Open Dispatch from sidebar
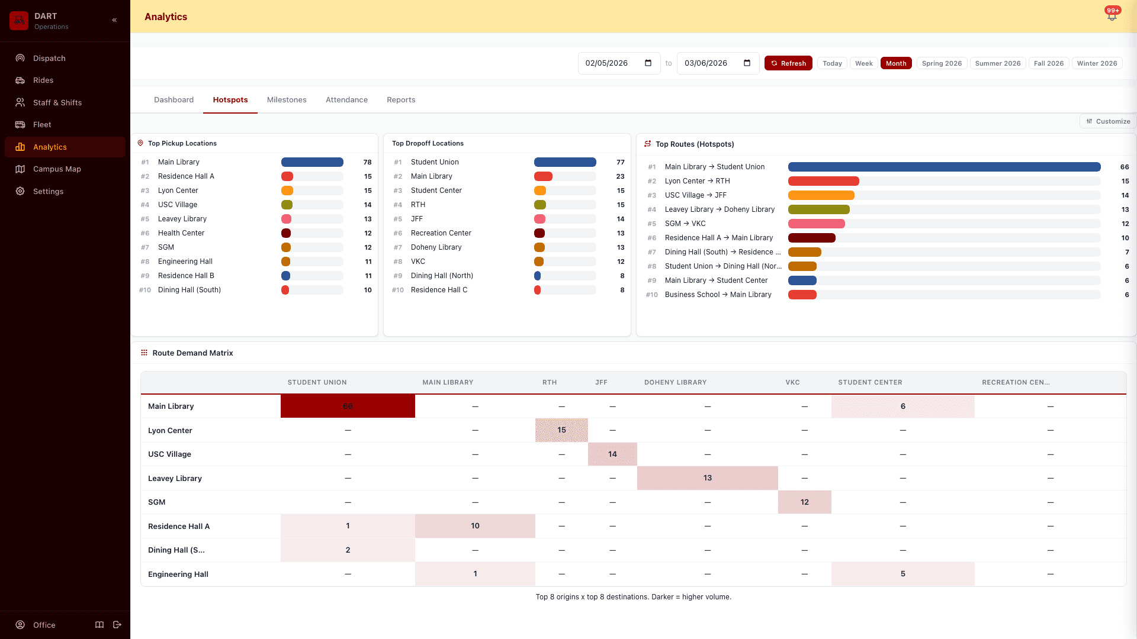This screenshot has height=639, width=1137. (49, 58)
